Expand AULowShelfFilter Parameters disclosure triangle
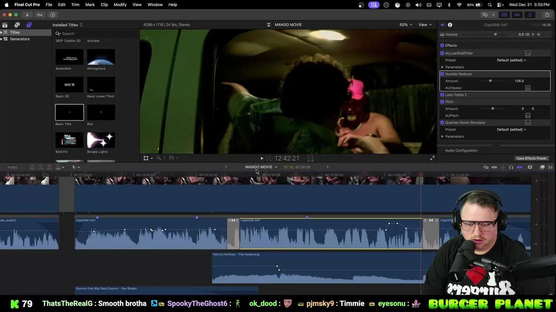Viewport: 556px width, 312px height. [x=442, y=67]
